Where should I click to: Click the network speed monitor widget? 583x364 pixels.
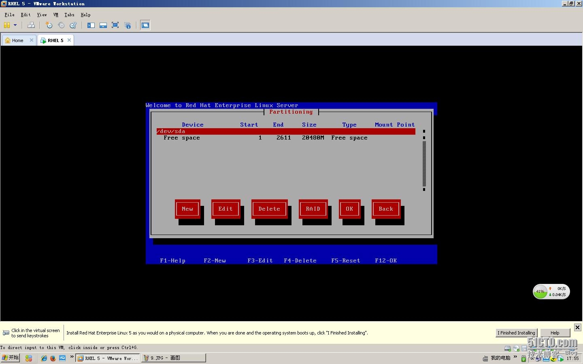coord(551,292)
